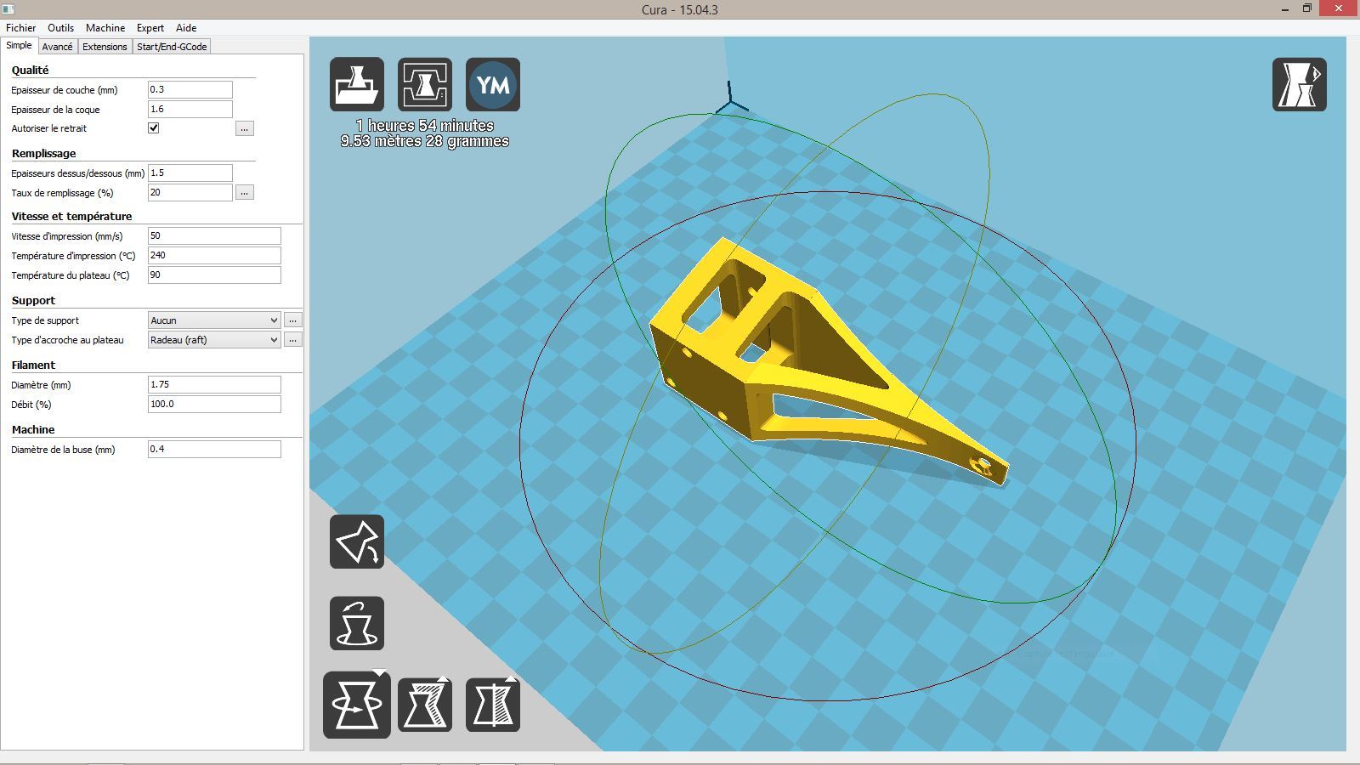Open the view mode icon
1360x765 pixels.
(1300, 84)
